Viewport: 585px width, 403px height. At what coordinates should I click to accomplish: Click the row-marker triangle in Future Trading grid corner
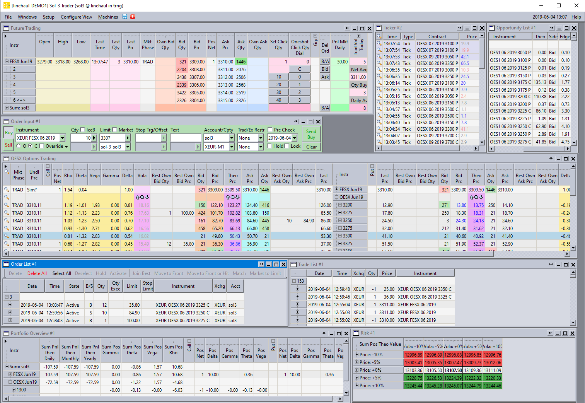5,36
